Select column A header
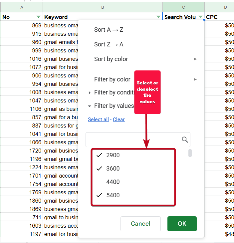This screenshot has height=243, width=234. [22, 7]
